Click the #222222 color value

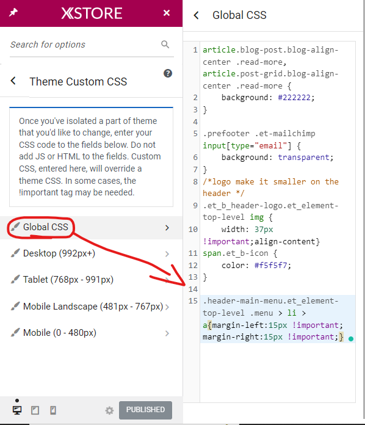point(294,98)
